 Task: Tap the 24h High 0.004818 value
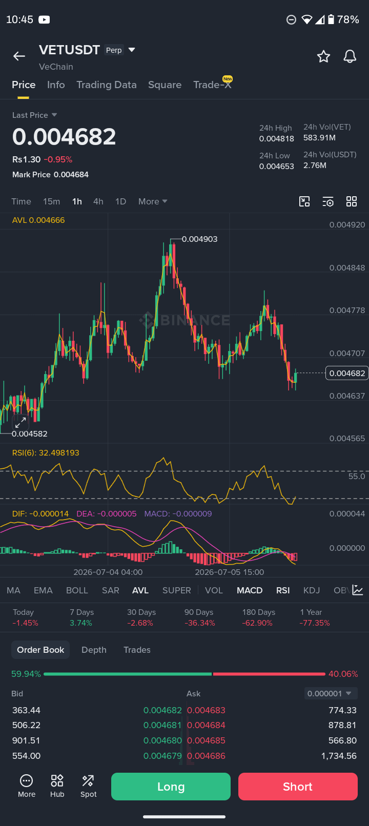pos(276,133)
